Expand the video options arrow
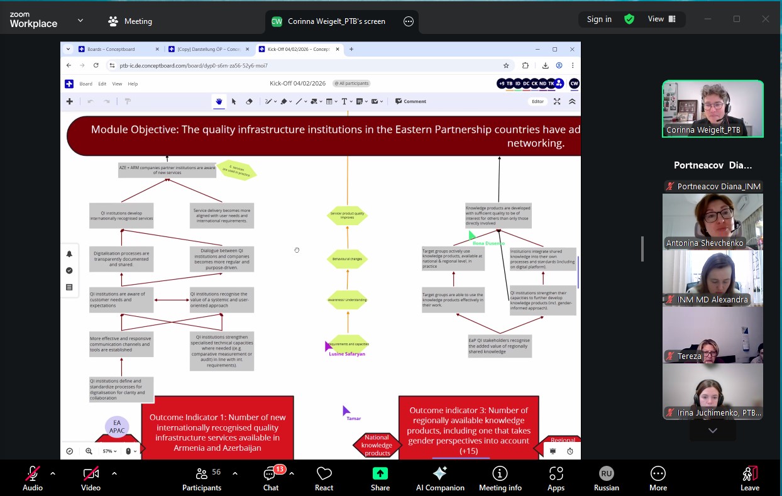This screenshot has height=496, width=782. point(114,473)
